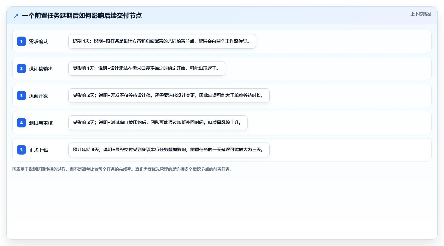Click step number badge 2

tap(21, 68)
